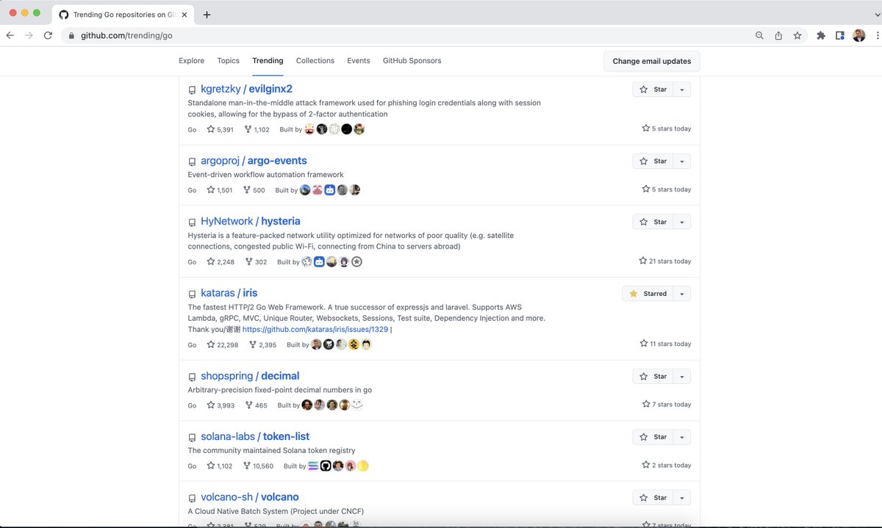The width and height of the screenshot is (882, 528).
Task: Click "11 stars today" on iris row
Action: 665,344
